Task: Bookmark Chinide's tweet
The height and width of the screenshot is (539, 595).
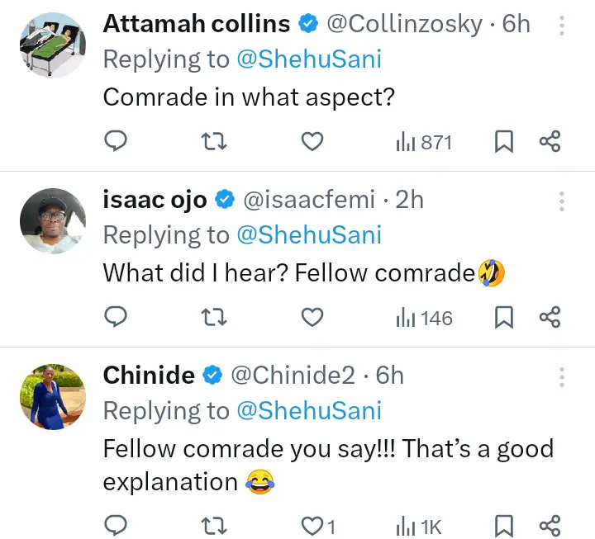Action: point(503,525)
